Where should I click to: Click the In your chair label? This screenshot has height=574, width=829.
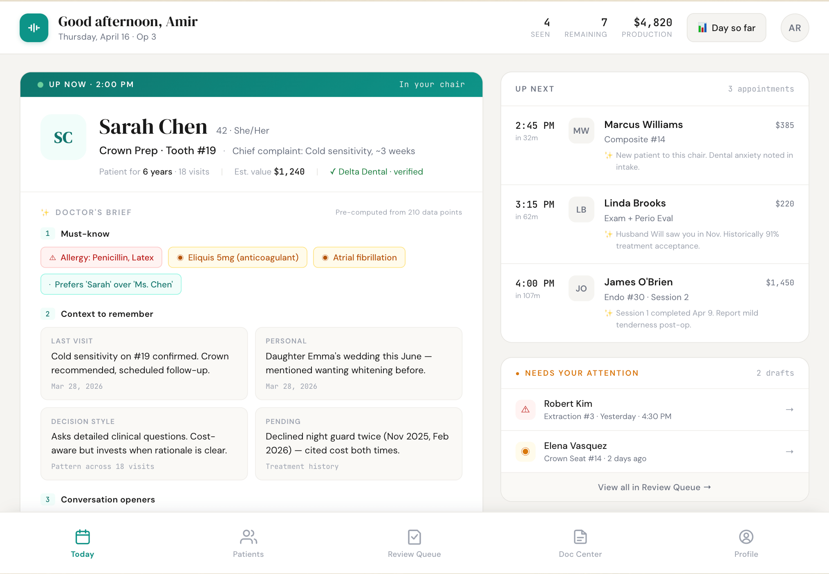[x=432, y=85]
